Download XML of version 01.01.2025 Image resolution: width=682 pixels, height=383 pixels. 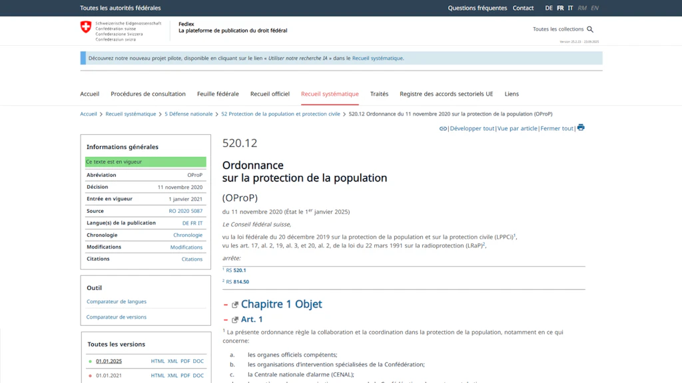click(172, 361)
